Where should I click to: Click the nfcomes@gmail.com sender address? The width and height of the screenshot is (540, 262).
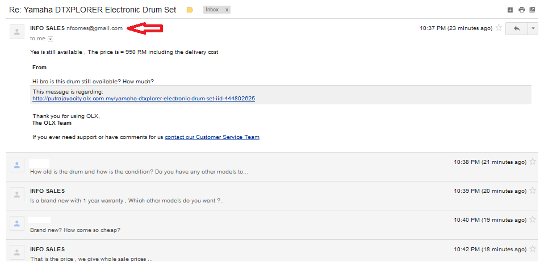tap(94, 28)
